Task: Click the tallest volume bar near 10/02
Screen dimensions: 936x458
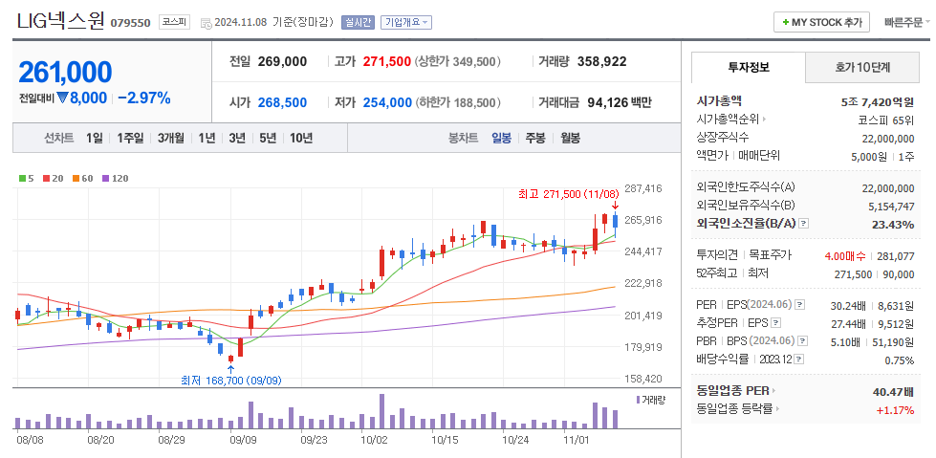Action: pos(382,411)
